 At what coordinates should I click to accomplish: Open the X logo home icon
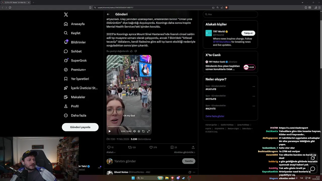tap(66, 15)
